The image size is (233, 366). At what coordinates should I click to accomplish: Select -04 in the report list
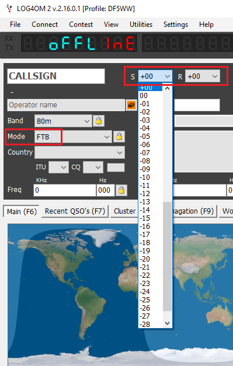click(151, 128)
